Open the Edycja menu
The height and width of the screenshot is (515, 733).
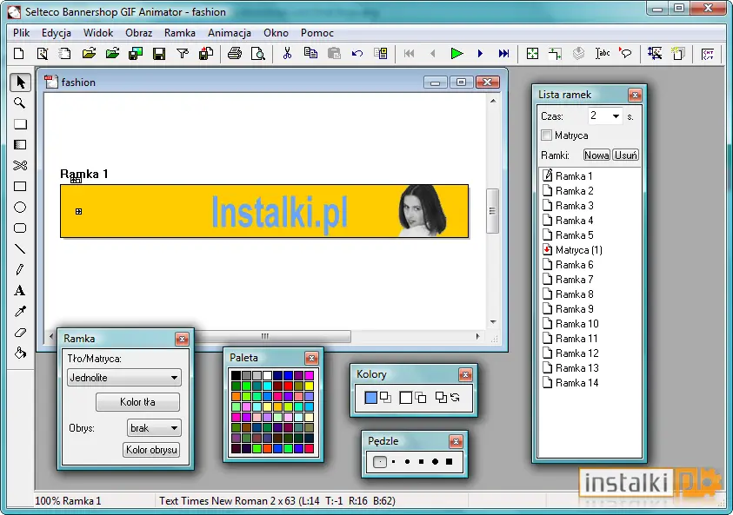tap(57, 33)
